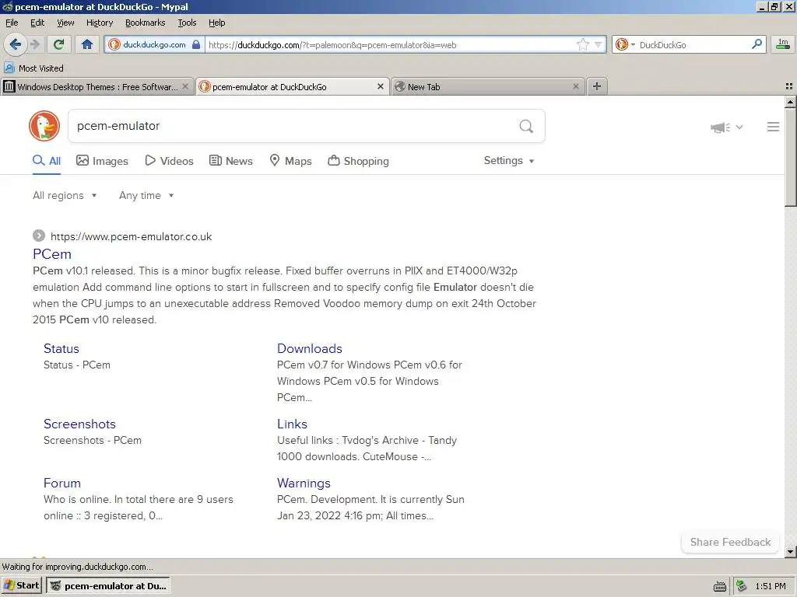The width and height of the screenshot is (797, 597).
Task: Go back with the browser Back arrow
Action: [x=16, y=44]
